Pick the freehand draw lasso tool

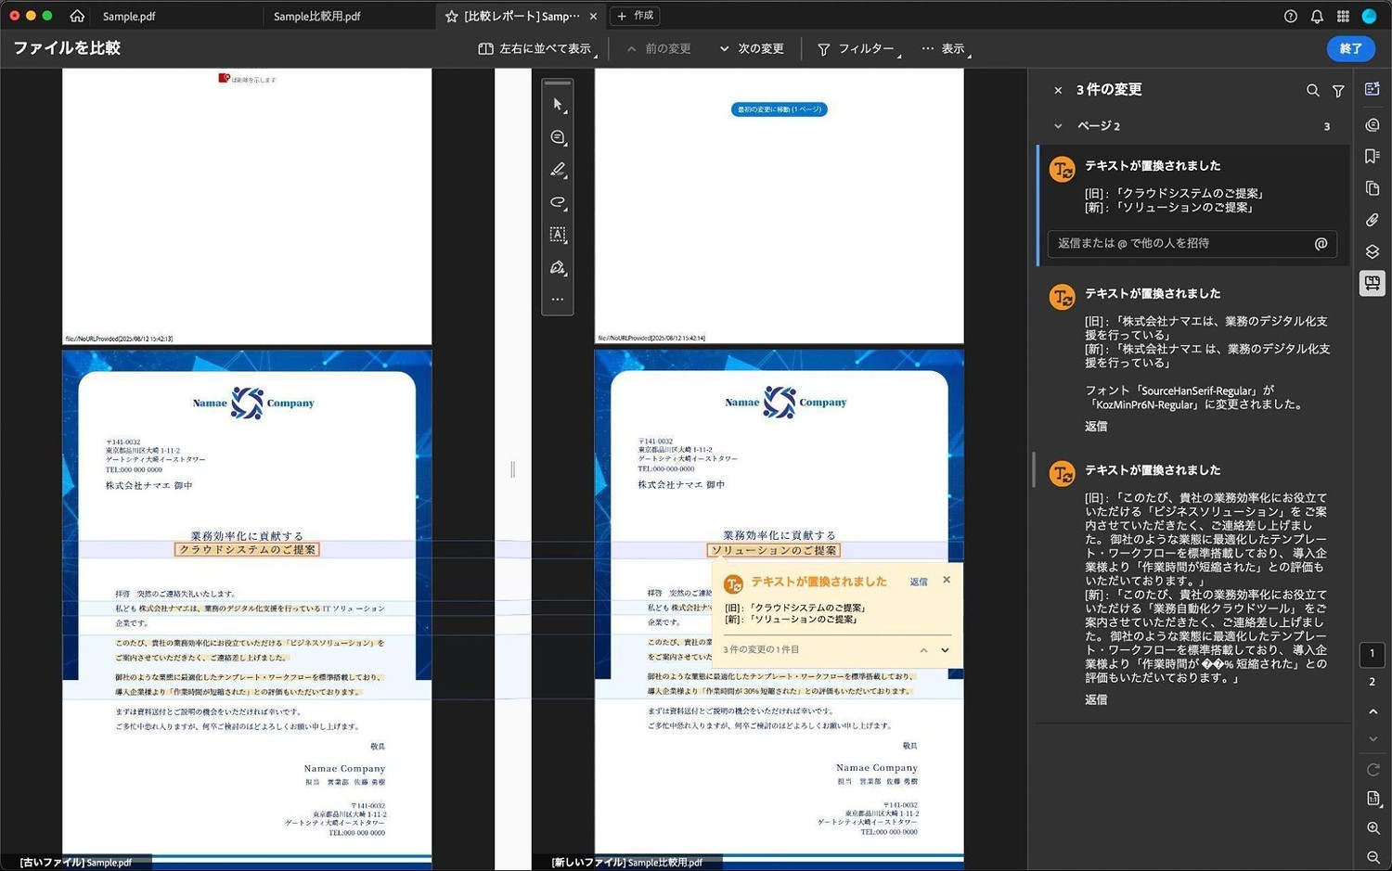tap(558, 202)
